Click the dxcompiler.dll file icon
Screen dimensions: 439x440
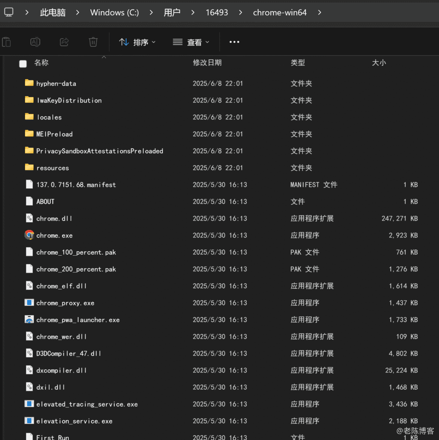pyautogui.click(x=29, y=370)
